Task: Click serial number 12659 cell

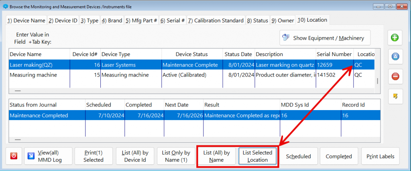Action: (335, 65)
